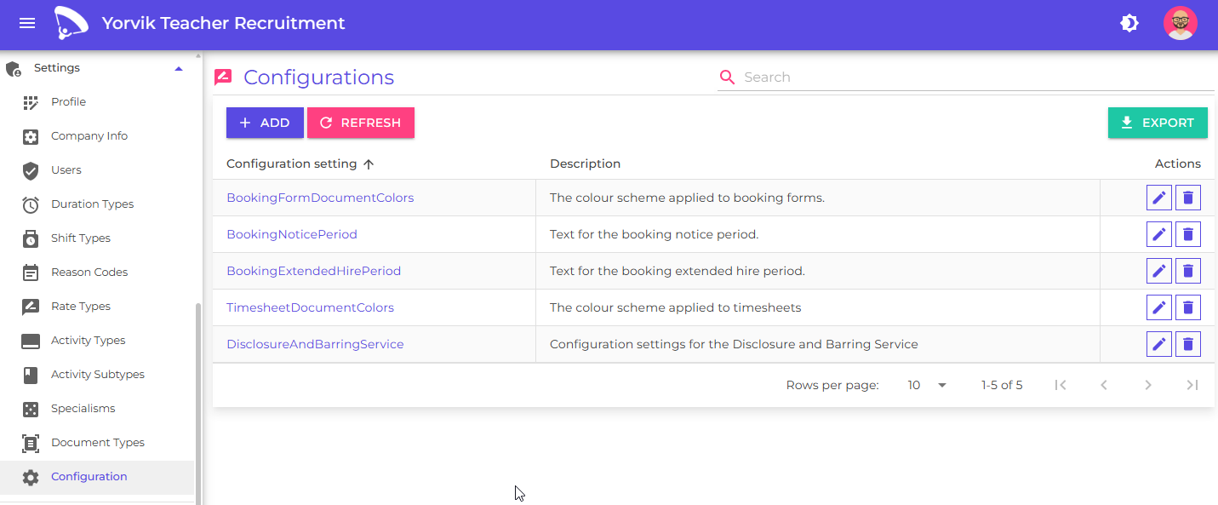
Task: Collapse the Settings section arrow
Action: (179, 68)
